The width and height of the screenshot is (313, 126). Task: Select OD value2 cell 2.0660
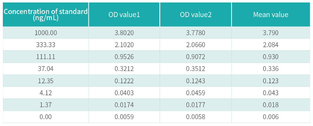(196, 45)
